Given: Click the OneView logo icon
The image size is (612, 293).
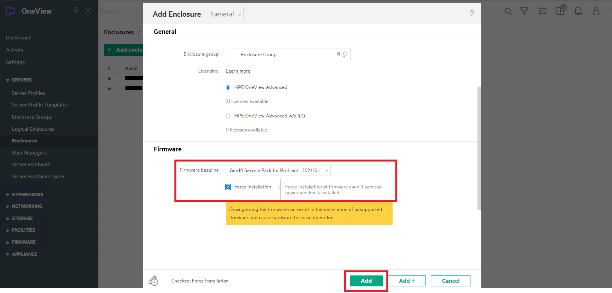Looking at the screenshot, I should pos(11,11).
